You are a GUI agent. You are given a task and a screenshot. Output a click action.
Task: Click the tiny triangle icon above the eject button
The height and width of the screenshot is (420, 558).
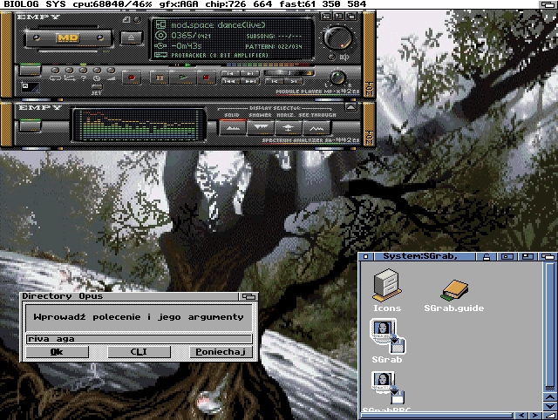[126, 20]
